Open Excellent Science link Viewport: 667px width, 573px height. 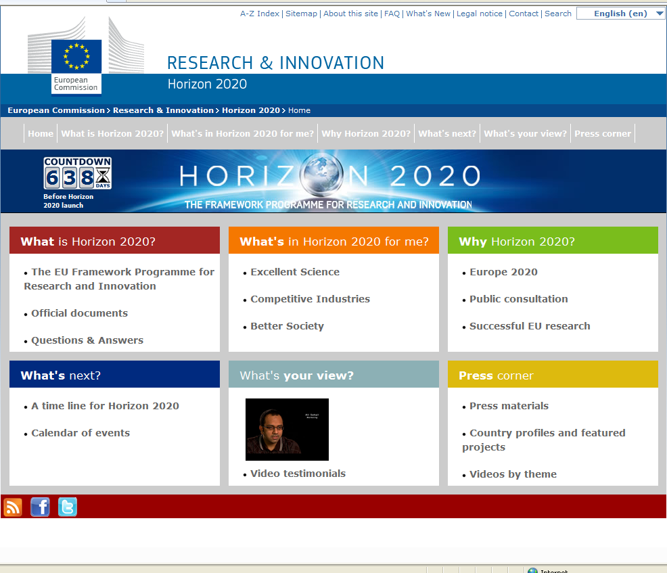point(295,272)
